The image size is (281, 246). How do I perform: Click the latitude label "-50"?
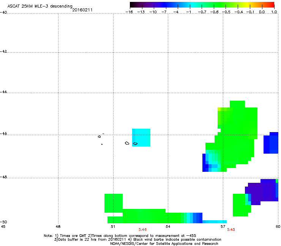pos(3,222)
